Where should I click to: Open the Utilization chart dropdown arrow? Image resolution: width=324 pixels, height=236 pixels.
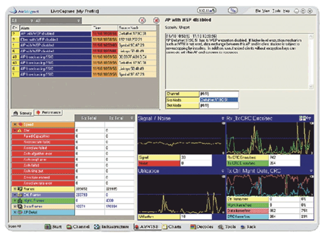223,171
